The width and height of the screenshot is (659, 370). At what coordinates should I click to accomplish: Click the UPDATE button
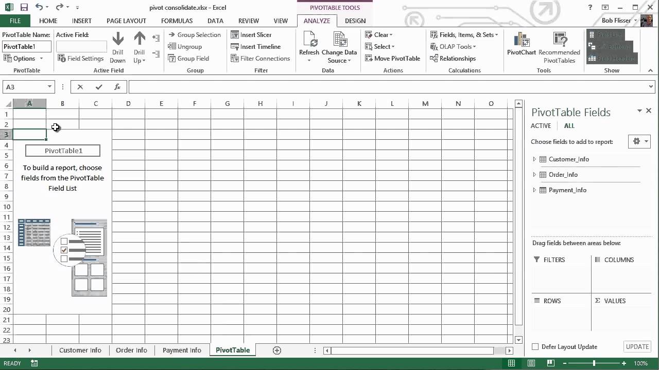[x=637, y=347]
